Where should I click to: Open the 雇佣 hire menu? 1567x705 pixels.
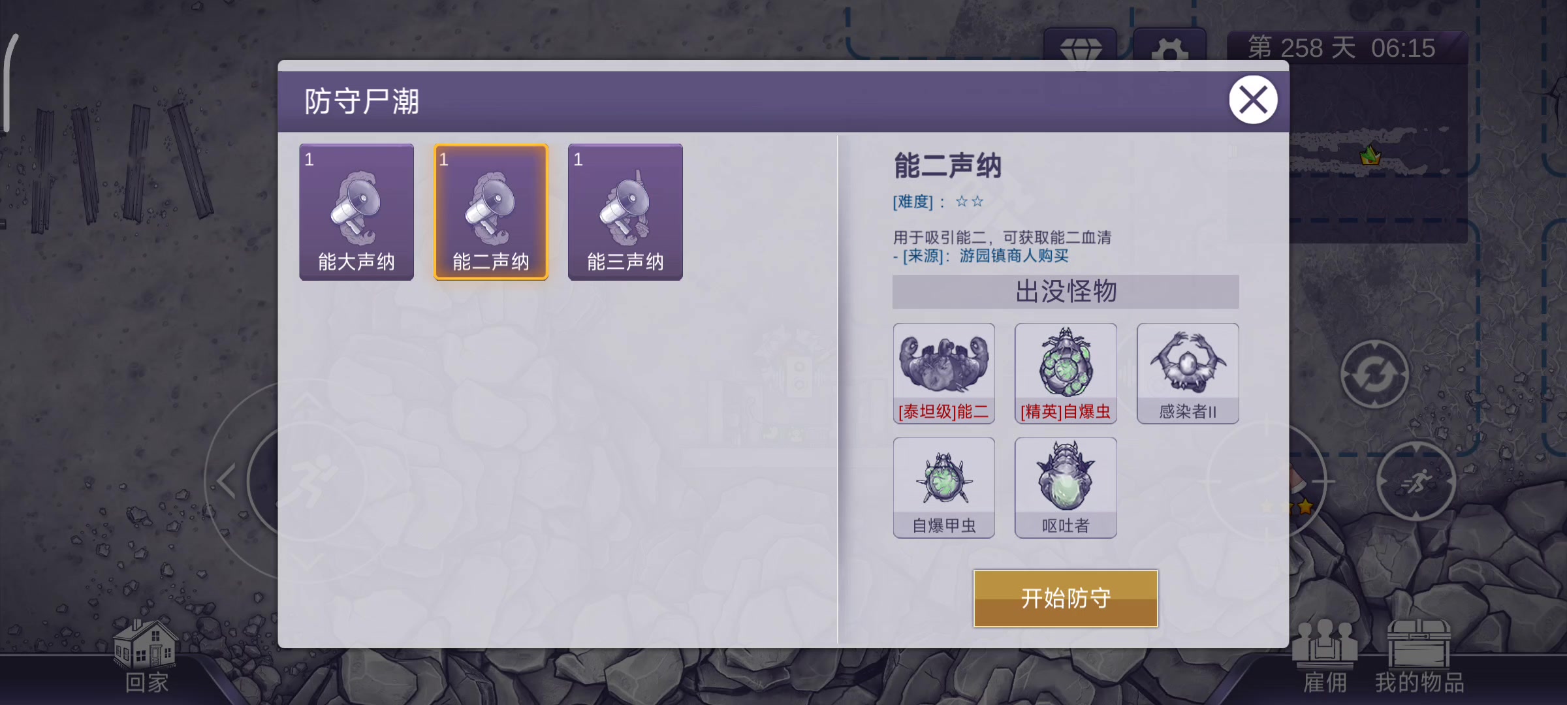1325,656
